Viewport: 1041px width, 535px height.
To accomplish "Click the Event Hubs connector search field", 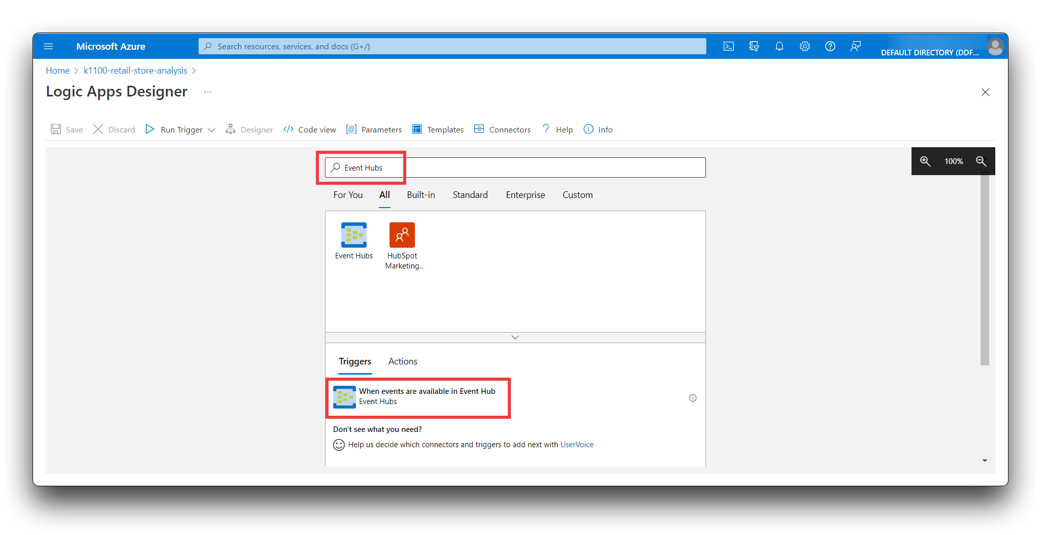I will (x=515, y=168).
